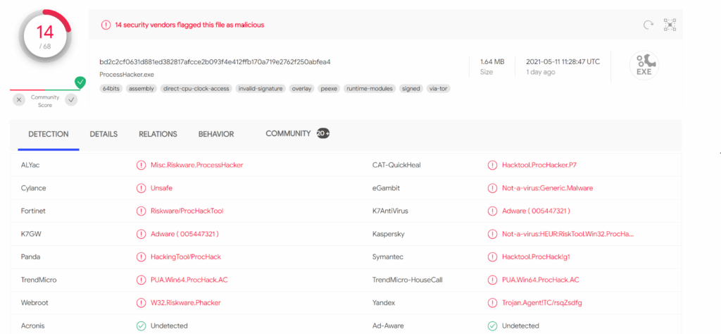721x334 pixels.
Task: Select the runtime-modules tag
Action: point(370,89)
